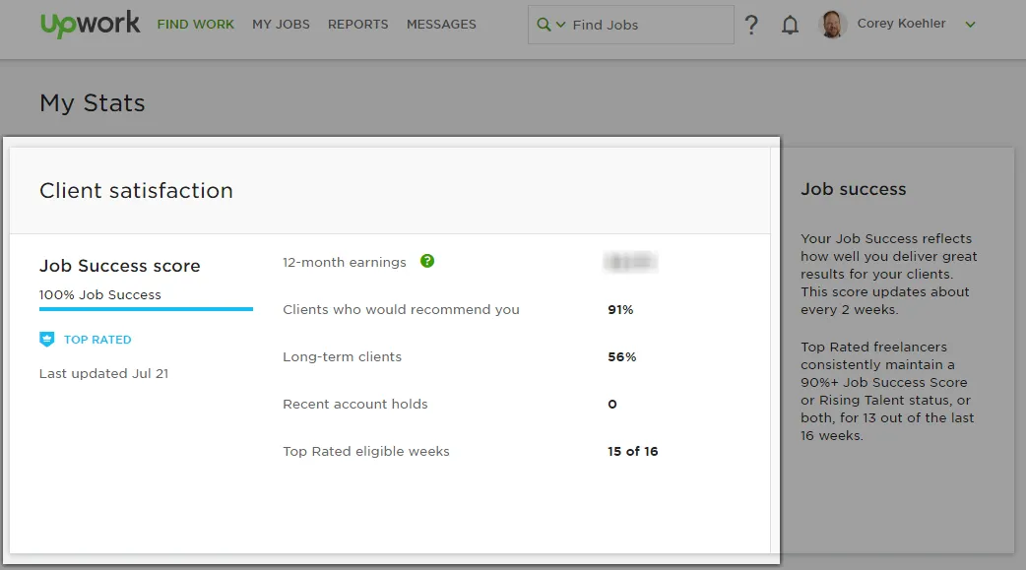Screen dimensions: 1026x570
Task: Click the Corey Koehler account name
Action: pos(901,24)
